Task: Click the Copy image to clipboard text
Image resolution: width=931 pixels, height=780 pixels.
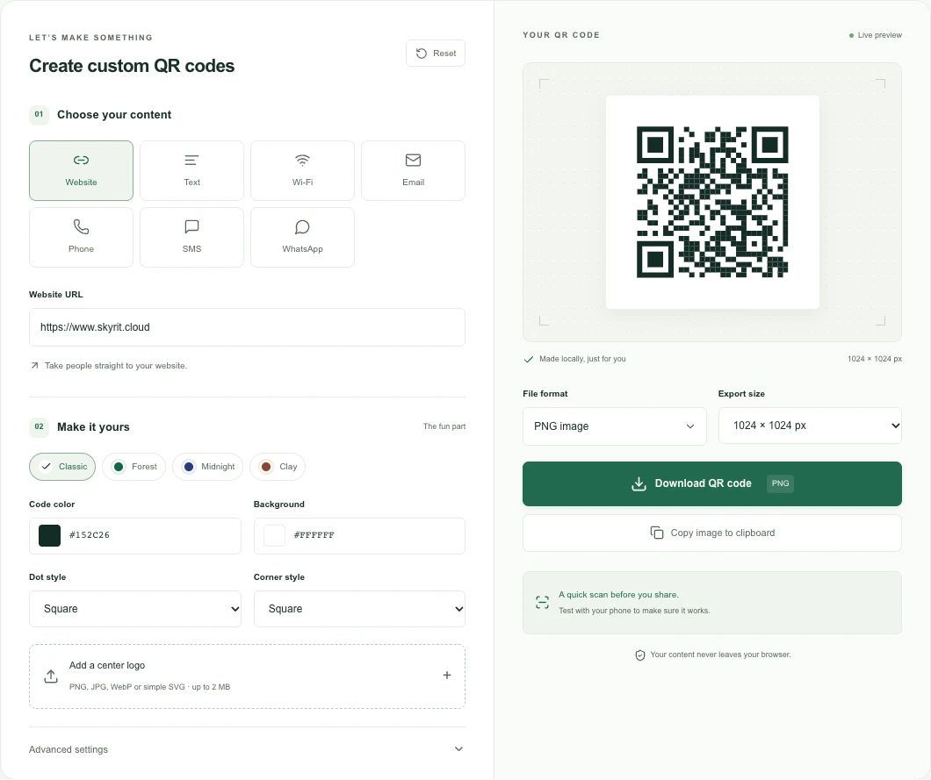Action: point(723,533)
